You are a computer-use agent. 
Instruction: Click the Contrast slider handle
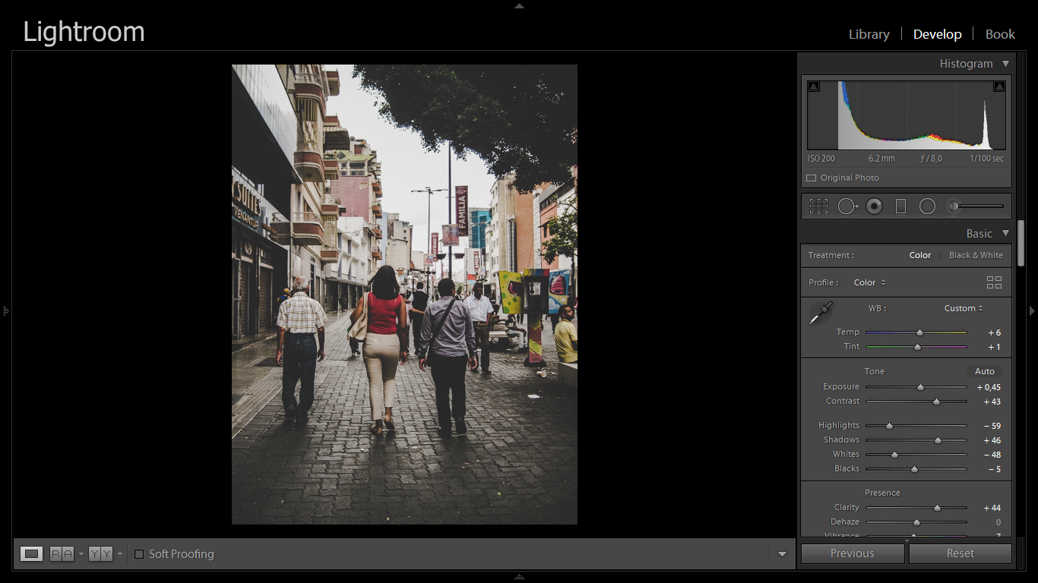point(936,402)
